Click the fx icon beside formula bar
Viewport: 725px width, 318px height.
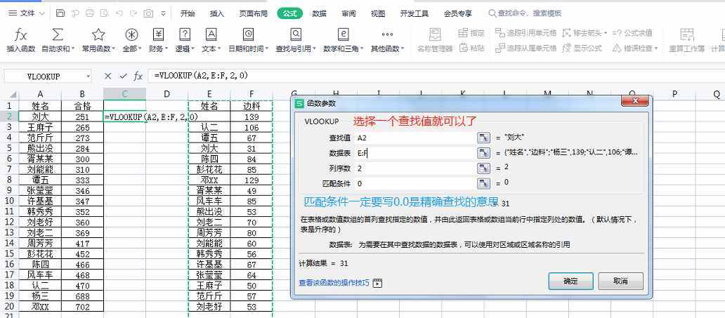click(x=138, y=77)
